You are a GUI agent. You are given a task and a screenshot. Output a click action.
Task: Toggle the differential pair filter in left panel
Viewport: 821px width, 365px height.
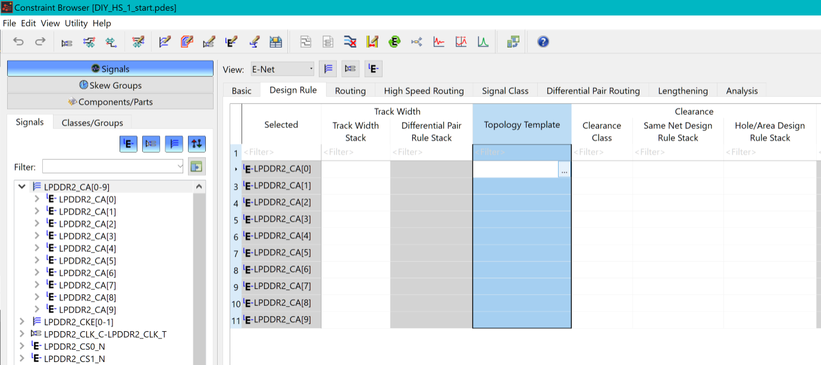point(151,143)
